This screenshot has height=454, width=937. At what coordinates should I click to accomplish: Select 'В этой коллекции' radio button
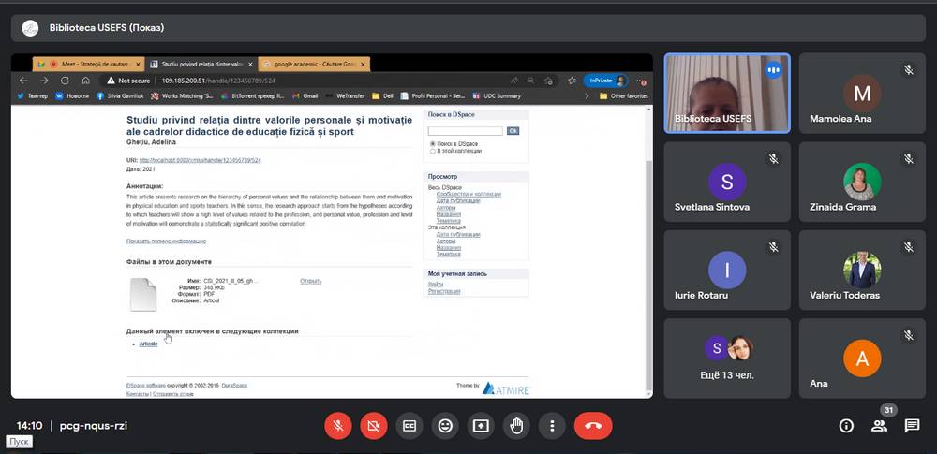[433, 151]
